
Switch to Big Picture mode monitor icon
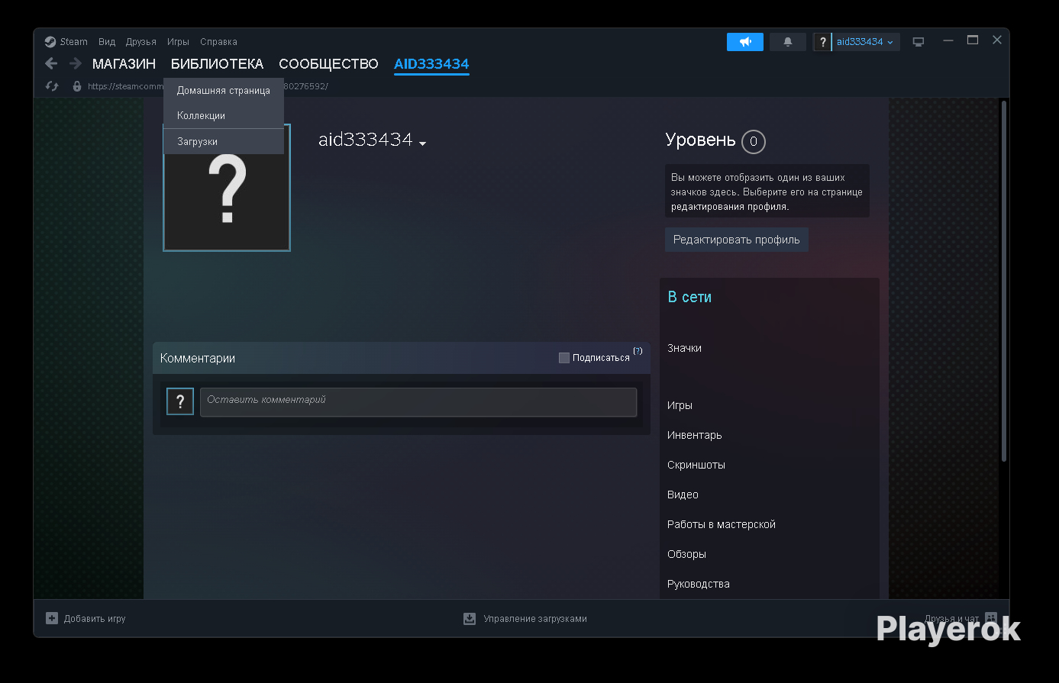(x=919, y=42)
